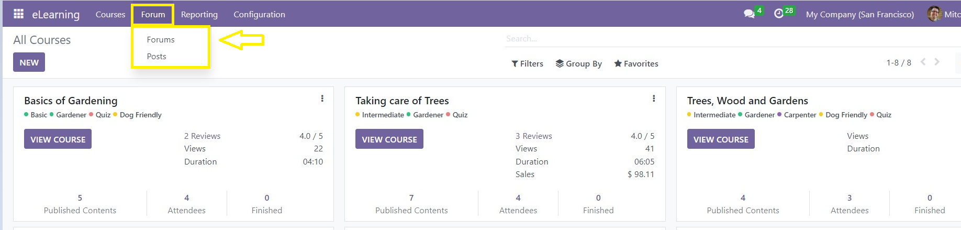This screenshot has width=961, height=230.
Task: Open the apps grid menu icon
Action: pyautogui.click(x=18, y=14)
